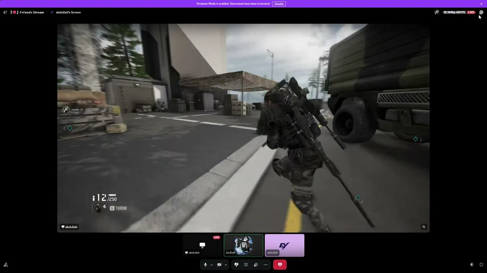Open the activities launcher icon
The image size is (487, 273).
[246, 265]
